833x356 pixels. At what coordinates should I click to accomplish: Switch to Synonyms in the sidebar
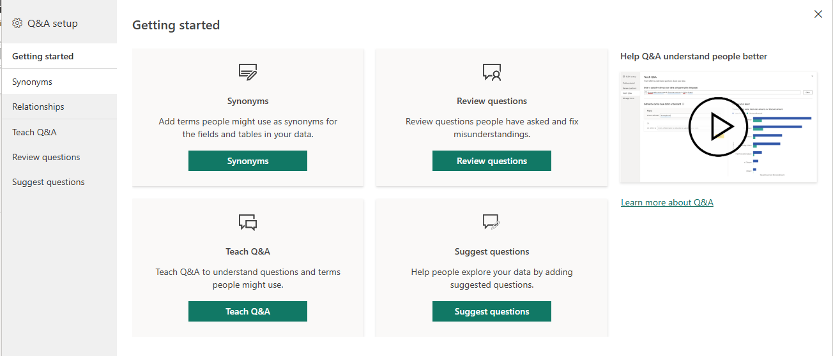coord(32,82)
